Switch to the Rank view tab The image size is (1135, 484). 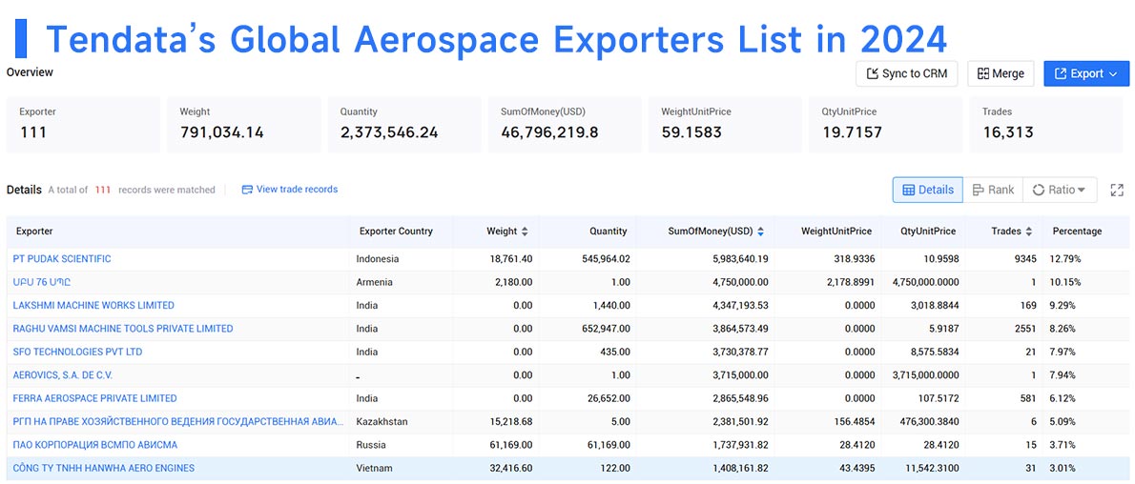coord(992,190)
